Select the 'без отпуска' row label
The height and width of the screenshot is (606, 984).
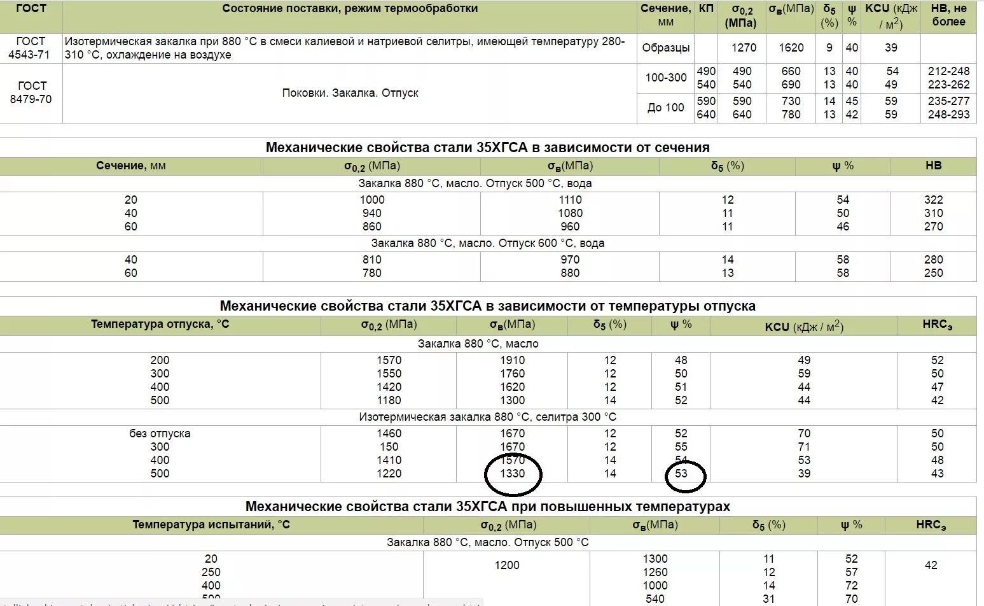[x=160, y=433]
